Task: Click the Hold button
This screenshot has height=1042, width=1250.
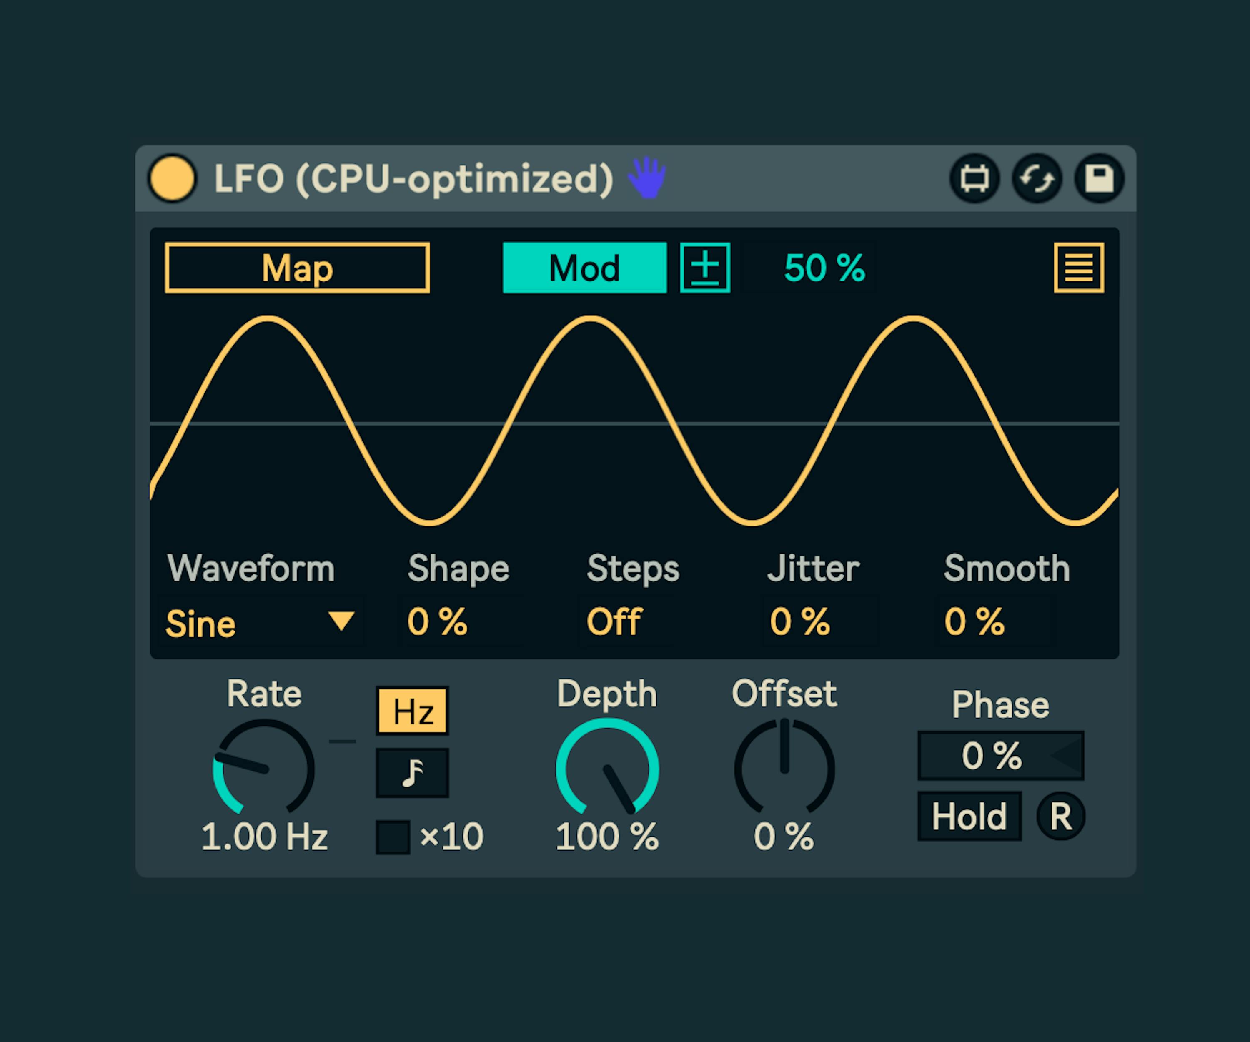Action: point(969,816)
